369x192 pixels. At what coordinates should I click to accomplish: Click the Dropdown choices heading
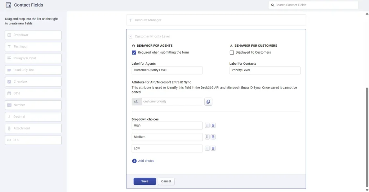tap(145, 119)
